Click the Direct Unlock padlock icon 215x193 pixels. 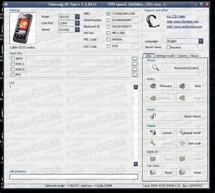point(153,116)
